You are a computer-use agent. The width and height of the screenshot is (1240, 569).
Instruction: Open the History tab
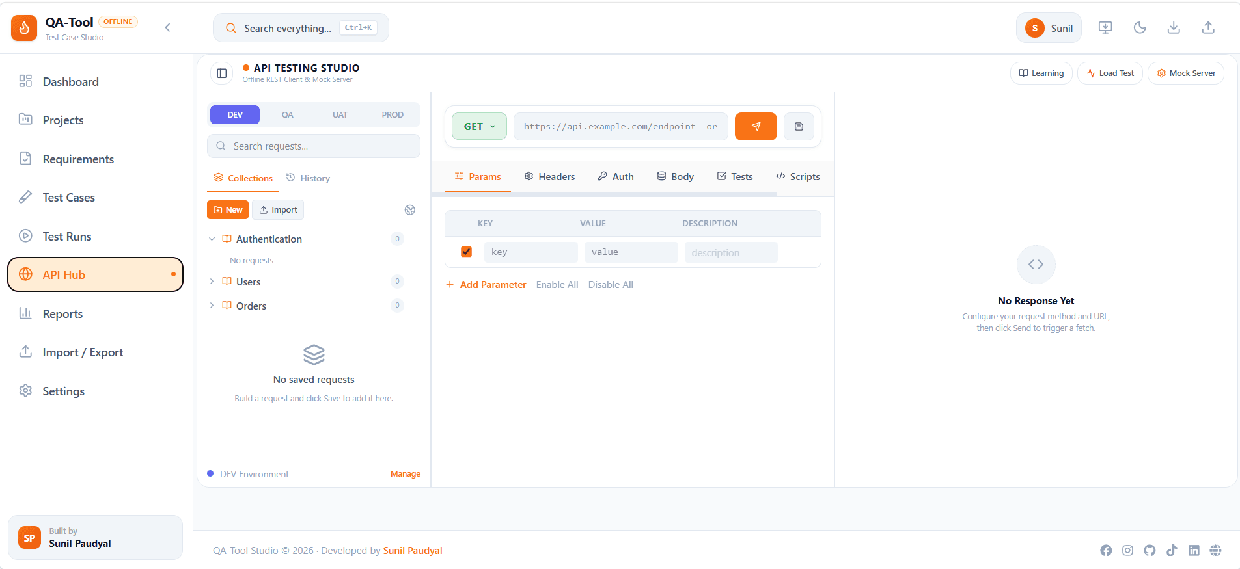(x=308, y=178)
